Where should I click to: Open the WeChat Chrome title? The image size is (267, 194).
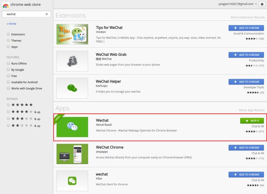click(110, 147)
